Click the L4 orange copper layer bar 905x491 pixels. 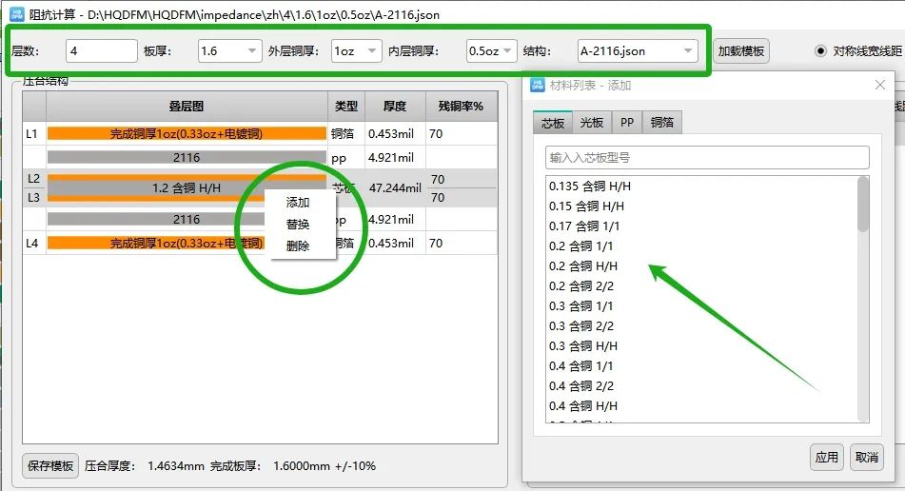[x=156, y=243]
